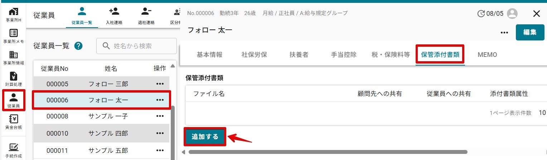Select employee row 000005
Screen dimensions: 547x160
pyautogui.click(x=101, y=84)
